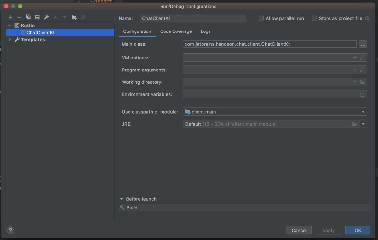Click the Cancel button
Image resolution: width=378 pixels, height=240 pixels.
299,230
